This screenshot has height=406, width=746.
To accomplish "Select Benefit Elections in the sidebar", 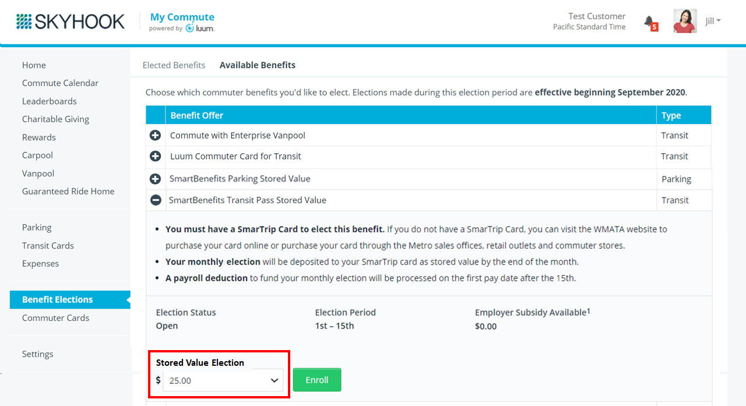I will click(x=70, y=300).
